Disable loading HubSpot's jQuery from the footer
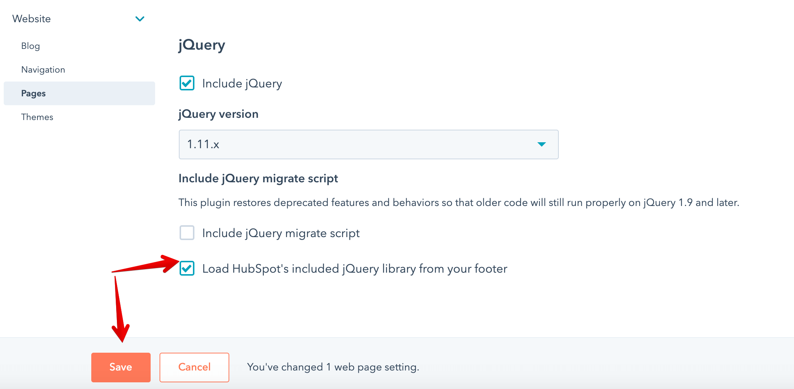 [187, 269]
